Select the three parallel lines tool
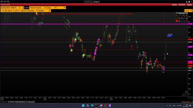This screenshot has height=108, width=193. tap(182, 18)
